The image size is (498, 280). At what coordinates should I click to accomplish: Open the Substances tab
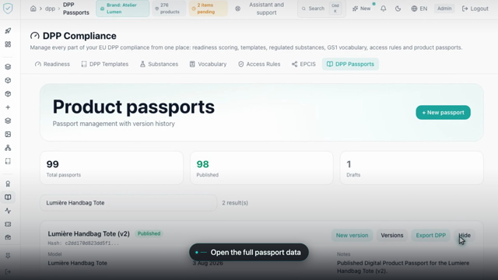[x=159, y=64]
